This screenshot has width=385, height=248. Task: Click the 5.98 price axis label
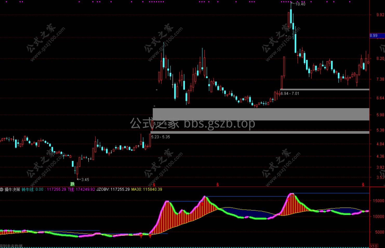[x=380, y=115]
